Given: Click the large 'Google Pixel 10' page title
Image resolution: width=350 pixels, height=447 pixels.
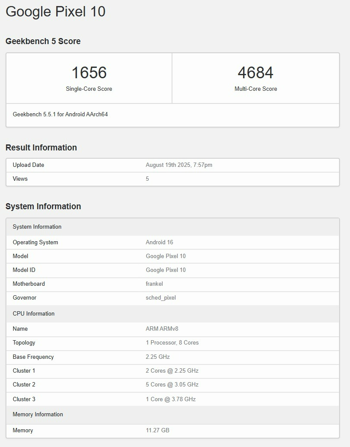Looking at the screenshot, I should [56, 12].
